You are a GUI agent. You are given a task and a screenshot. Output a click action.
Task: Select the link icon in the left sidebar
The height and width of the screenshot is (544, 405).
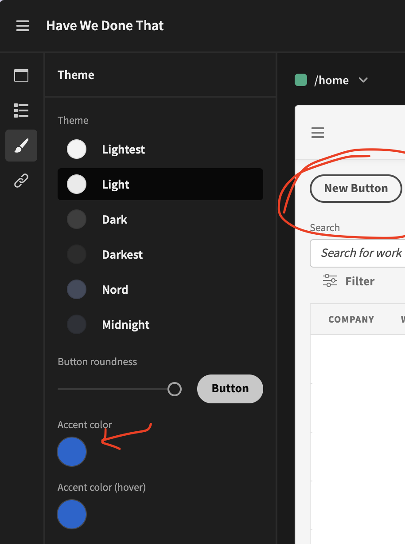pyautogui.click(x=21, y=180)
